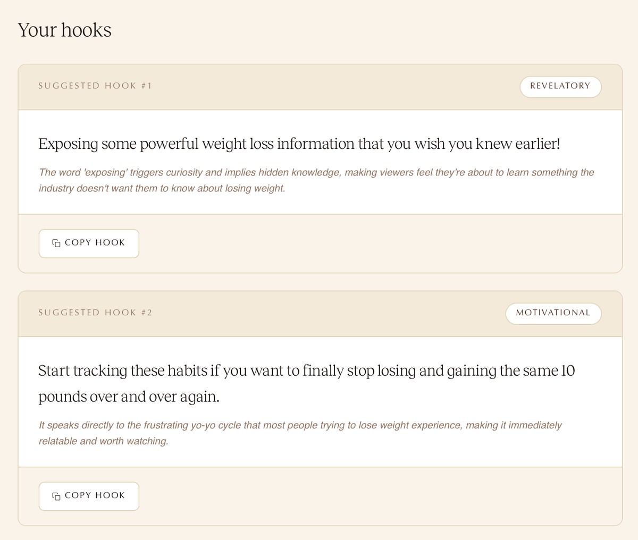The image size is (638, 540).
Task: Click the 'SUGGESTED HOOK #2' label
Action: [95, 313]
